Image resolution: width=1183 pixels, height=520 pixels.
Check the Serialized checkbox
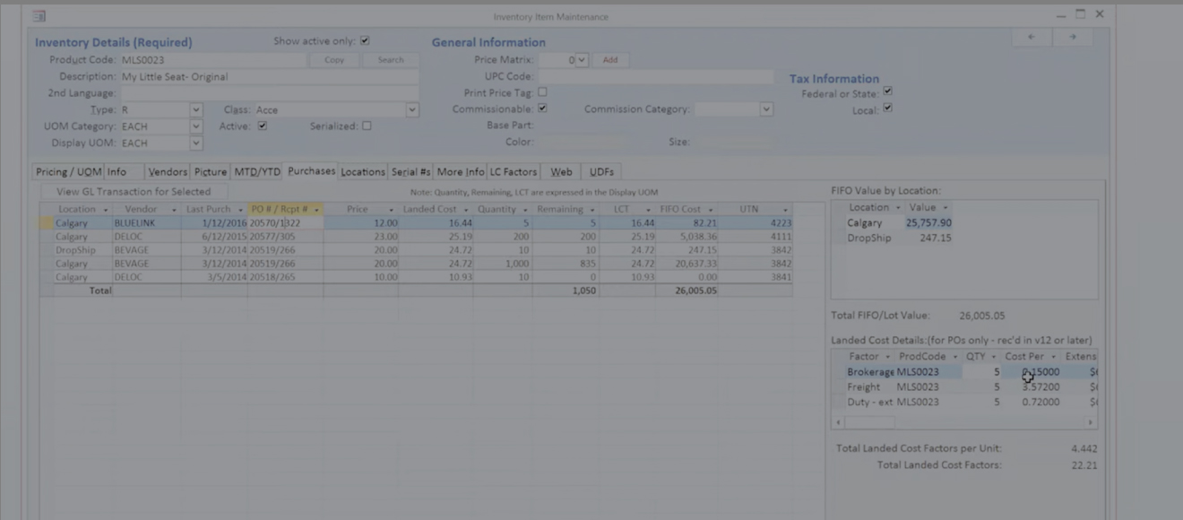point(367,126)
